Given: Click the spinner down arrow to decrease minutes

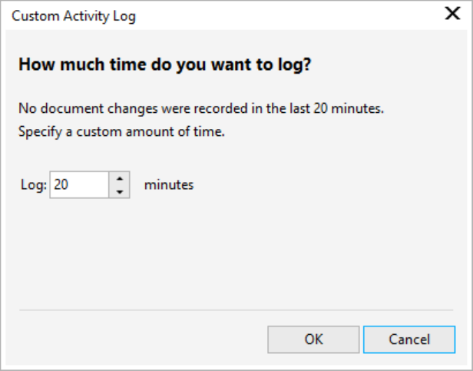Looking at the screenshot, I should tap(120, 191).
